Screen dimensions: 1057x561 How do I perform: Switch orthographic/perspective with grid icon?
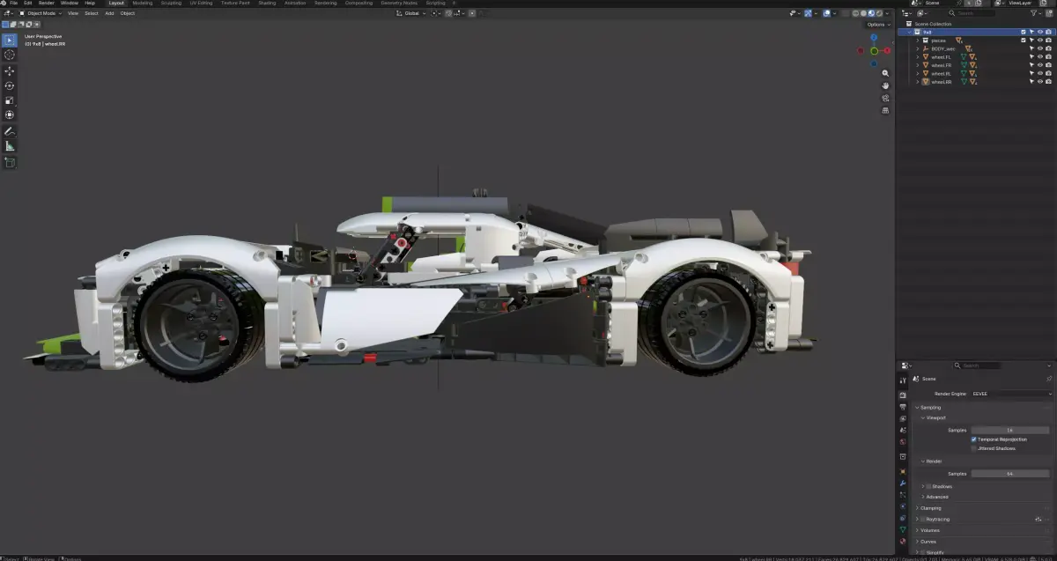(885, 110)
